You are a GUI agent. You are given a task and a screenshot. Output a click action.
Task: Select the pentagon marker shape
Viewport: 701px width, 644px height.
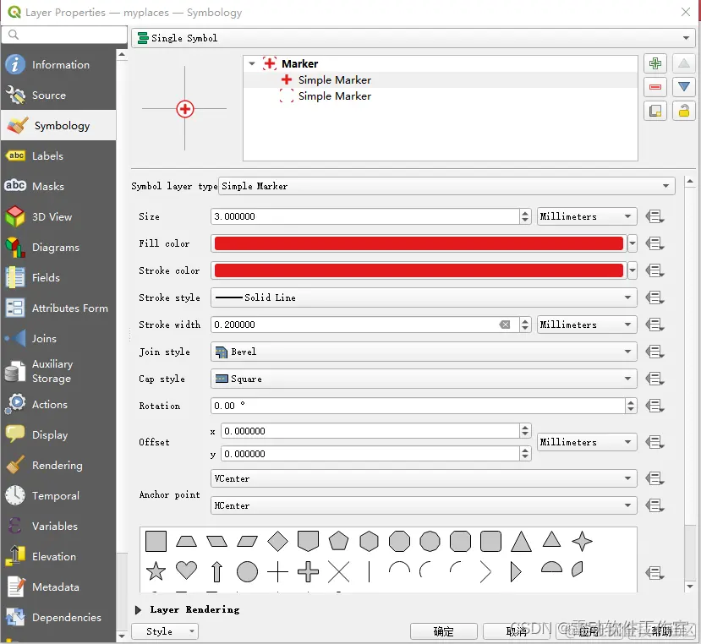point(338,541)
